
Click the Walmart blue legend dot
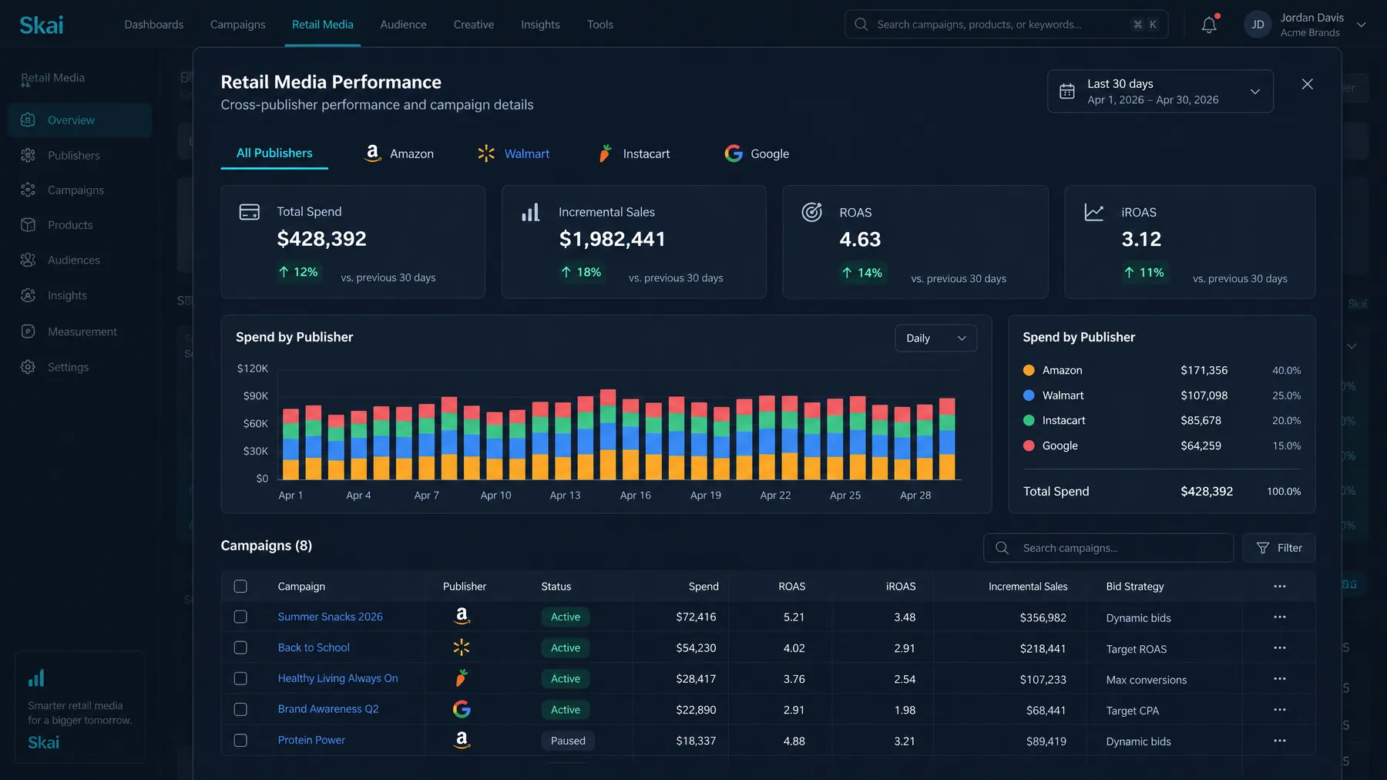[x=1029, y=395]
